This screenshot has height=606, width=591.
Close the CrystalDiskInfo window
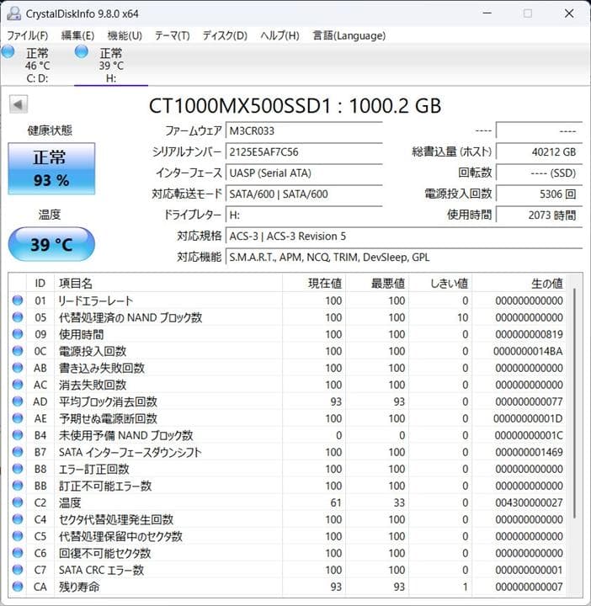click(569, 13)
